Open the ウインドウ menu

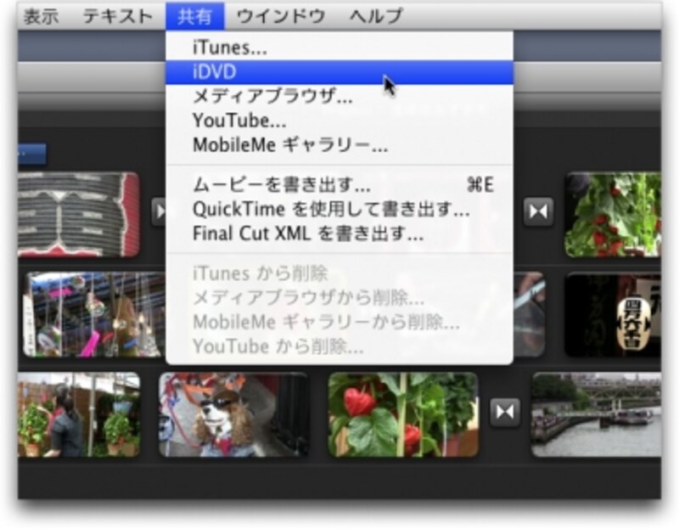coord(281,16)
